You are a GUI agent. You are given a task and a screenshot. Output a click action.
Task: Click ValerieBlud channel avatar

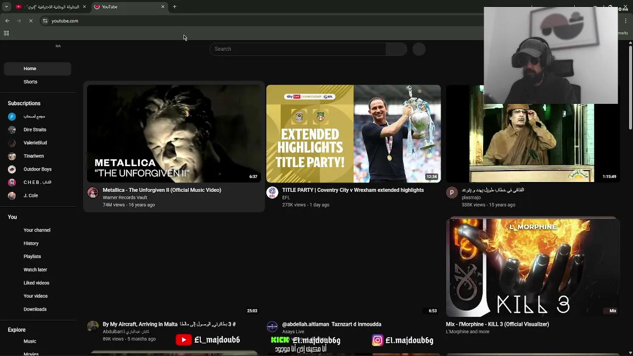click(x=12, y=143)
